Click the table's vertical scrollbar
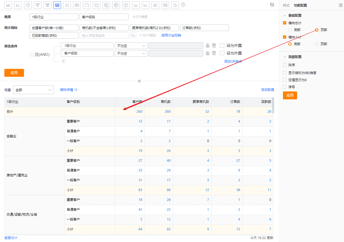The width and height of the screenshot is (344, 242). (273, 105)
